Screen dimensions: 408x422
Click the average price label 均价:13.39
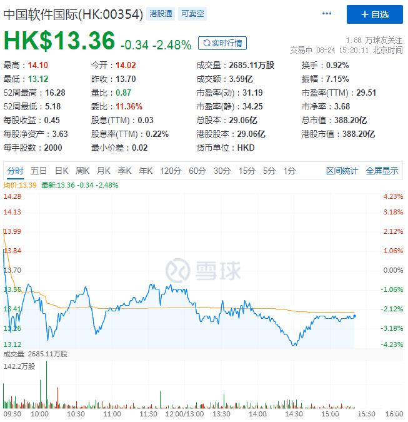click(20, 185)
